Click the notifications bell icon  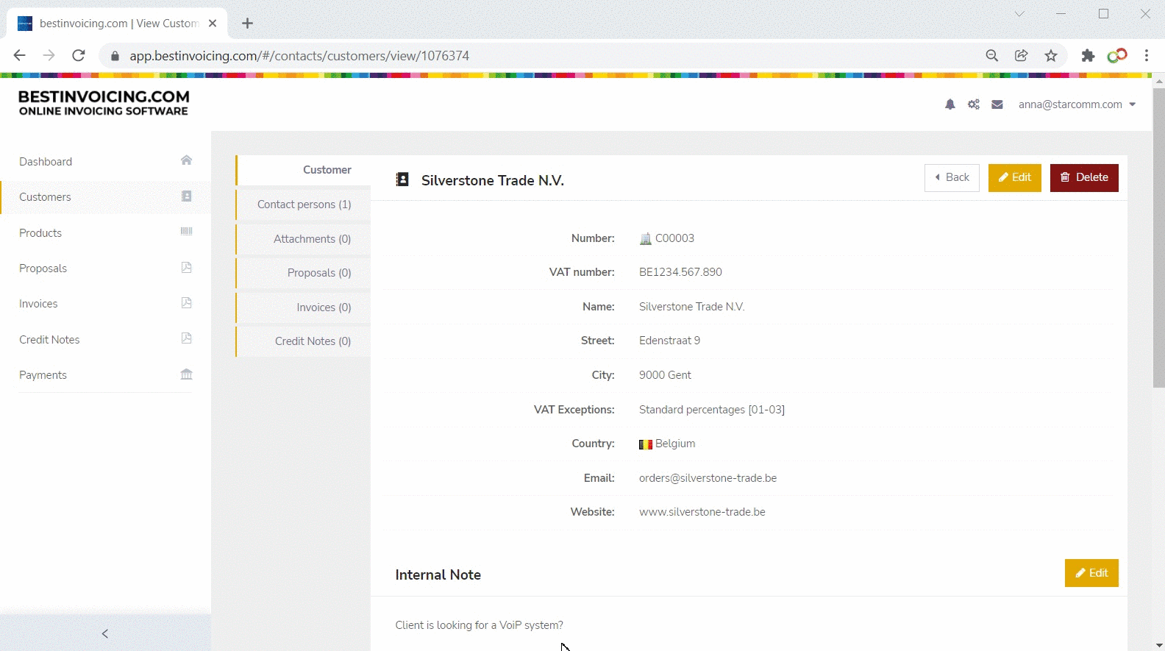tap(950, 104)
